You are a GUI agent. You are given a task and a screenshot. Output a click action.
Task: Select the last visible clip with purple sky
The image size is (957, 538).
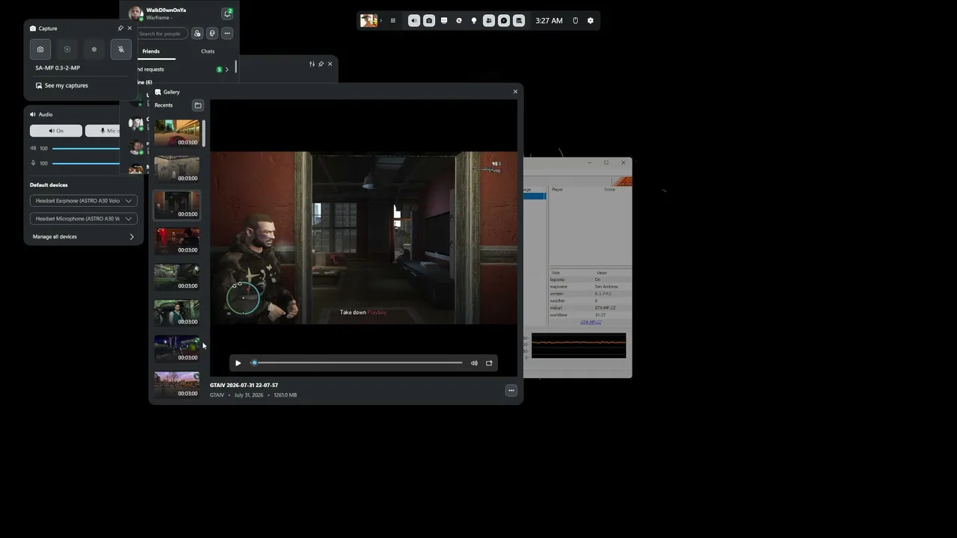pos(177,384)
